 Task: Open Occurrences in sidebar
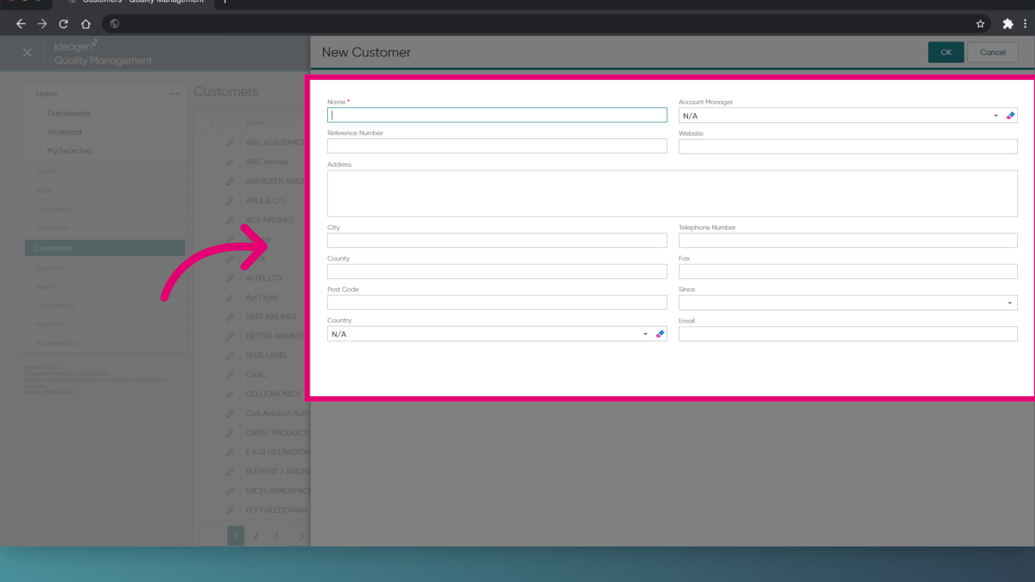105,306
